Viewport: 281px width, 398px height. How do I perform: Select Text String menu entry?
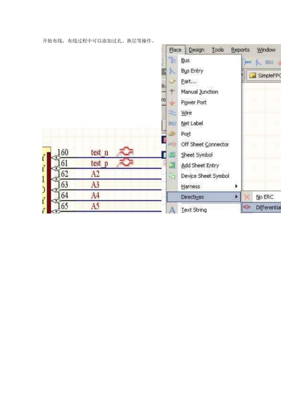pos(204,210)
